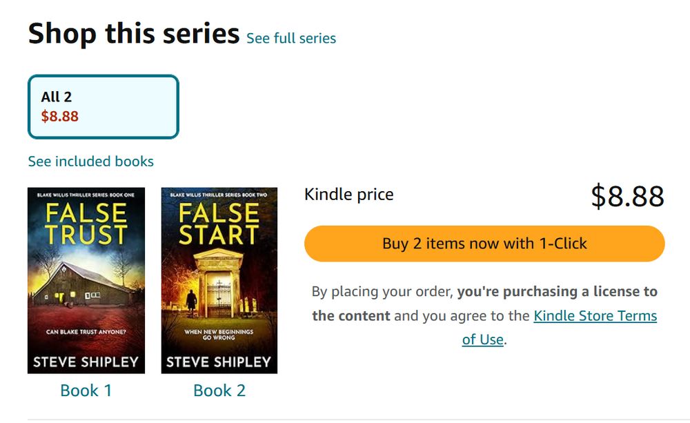Click the red $8.88 in the All 2 box
Screen dimensions: 690x423
[x=60, y=117]
